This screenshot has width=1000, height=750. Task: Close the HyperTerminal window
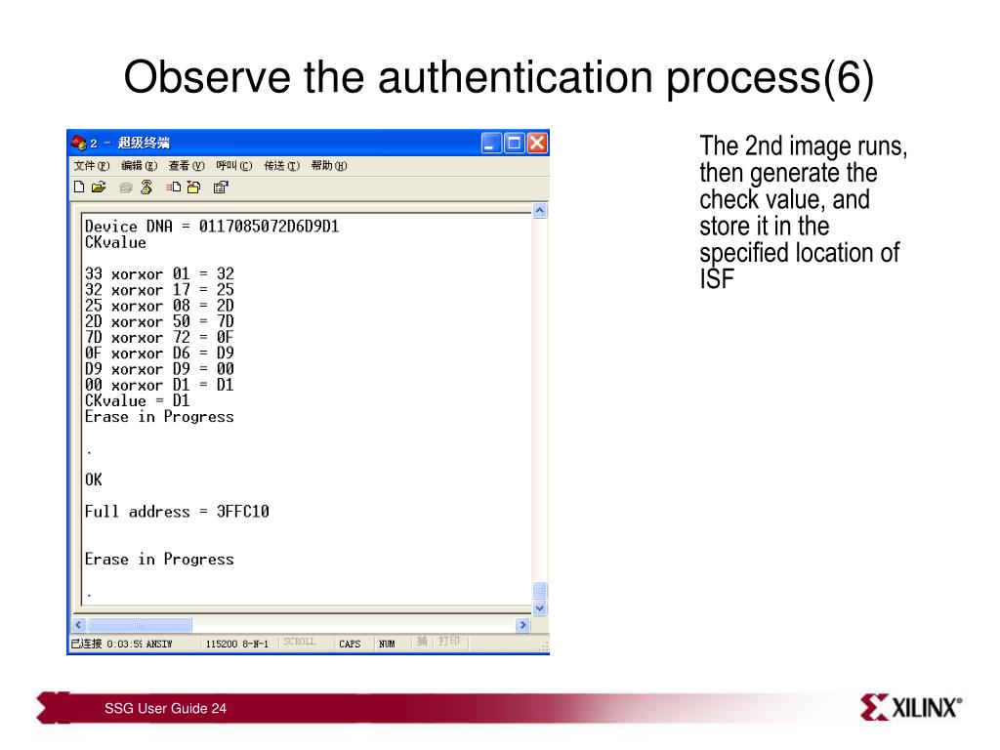(537, 143)
